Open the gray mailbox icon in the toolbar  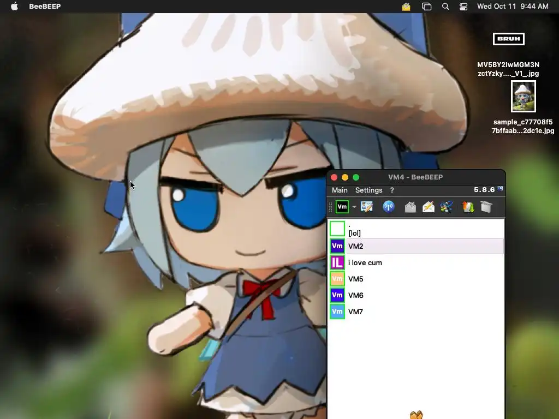[x=411, y=207]
